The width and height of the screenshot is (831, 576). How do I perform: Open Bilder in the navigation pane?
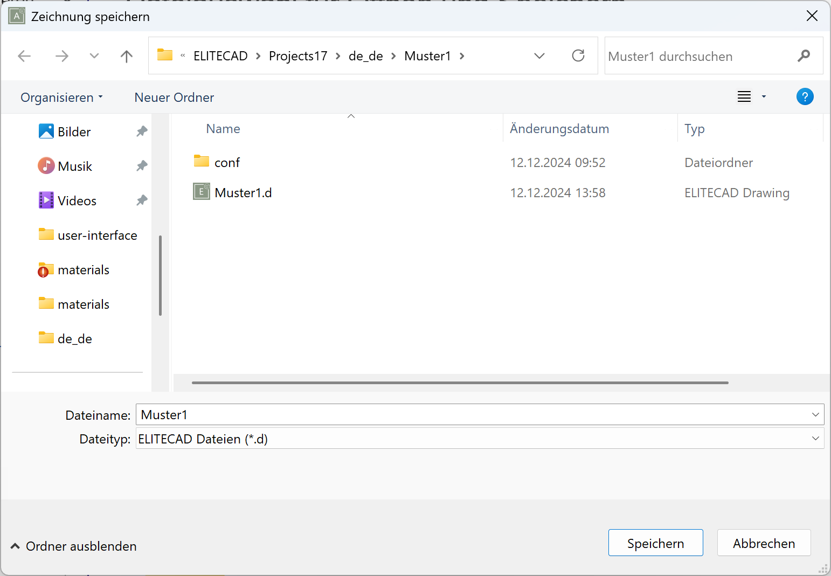(74, 132)
